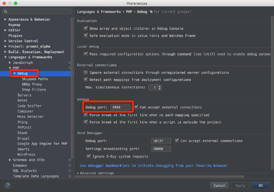The height and width of the screenshot is (192, 274).
Task: Select Blade settings
Action: coord(22,133)
